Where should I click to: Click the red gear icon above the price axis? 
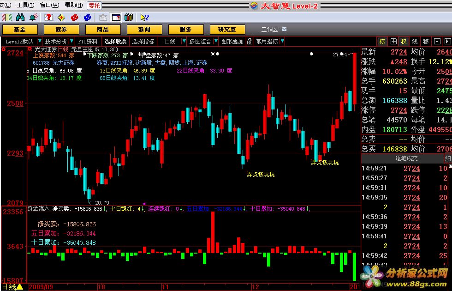(x=4, y=49)
